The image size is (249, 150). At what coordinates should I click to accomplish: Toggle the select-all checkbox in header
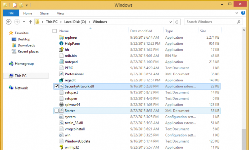pyautogui.click(x=55, y=31)
